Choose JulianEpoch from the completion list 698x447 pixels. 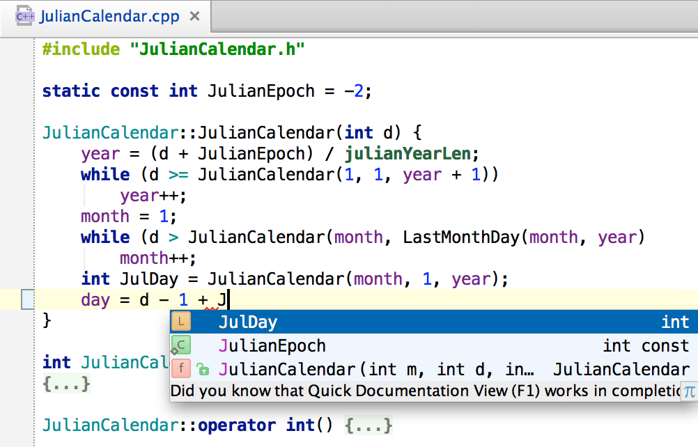[272, 346]
